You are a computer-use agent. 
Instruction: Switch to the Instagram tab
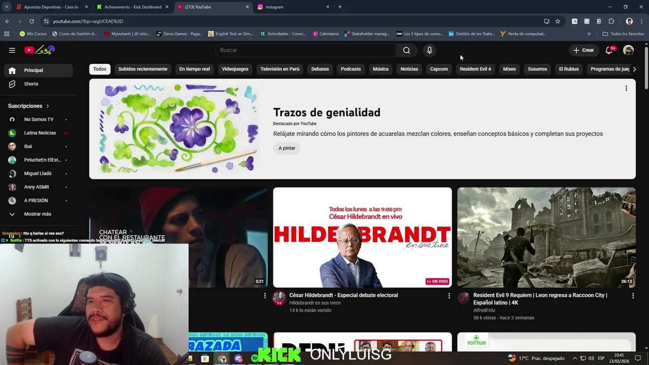293,7
